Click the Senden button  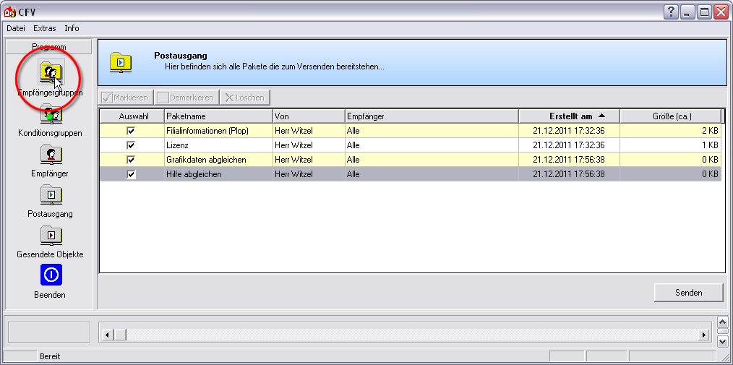688,292
